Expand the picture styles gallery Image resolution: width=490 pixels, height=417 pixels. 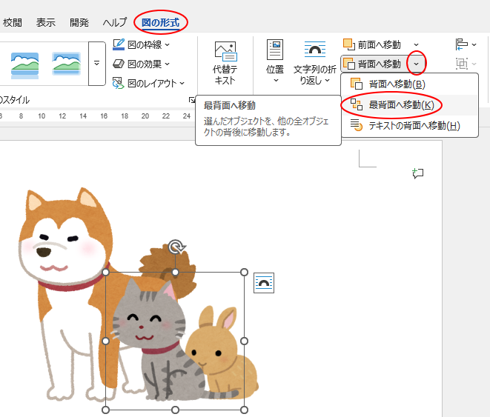point(97,64)
